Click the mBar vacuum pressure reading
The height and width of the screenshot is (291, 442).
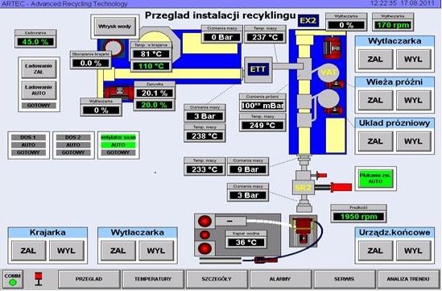[x=262, y=106]
